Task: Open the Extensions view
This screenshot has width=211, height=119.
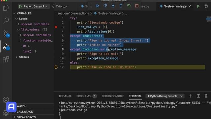Action: pos(6,59)
